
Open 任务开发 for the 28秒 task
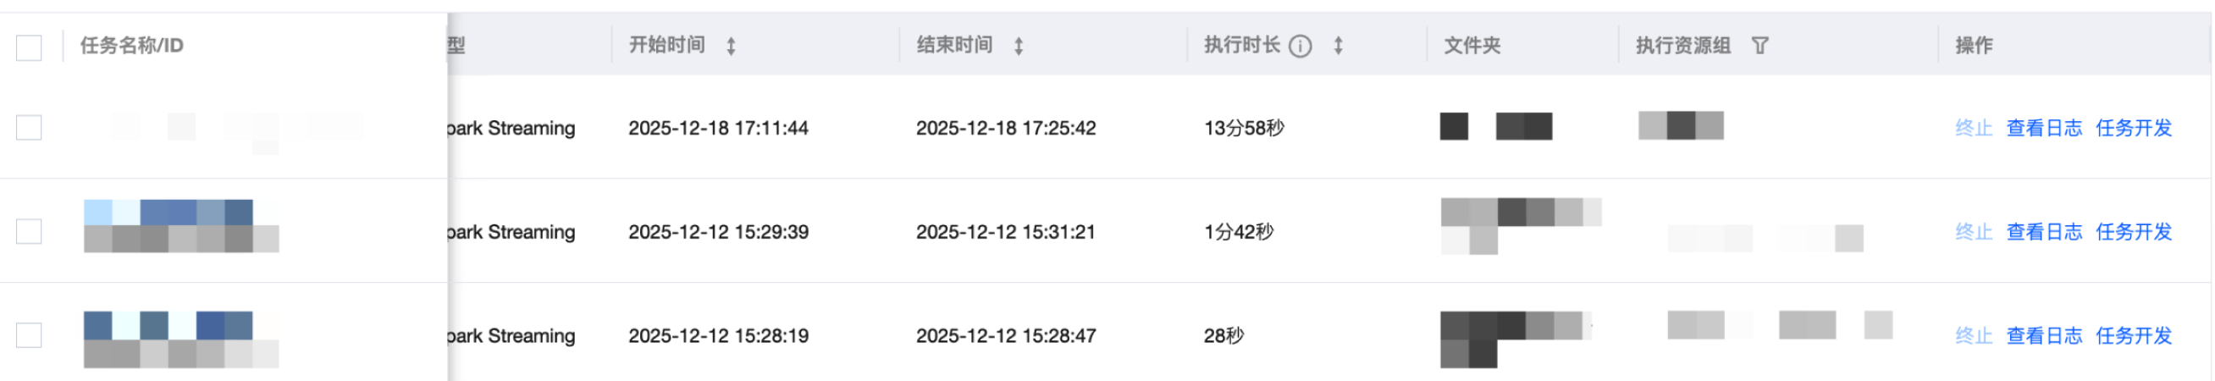2134,336
